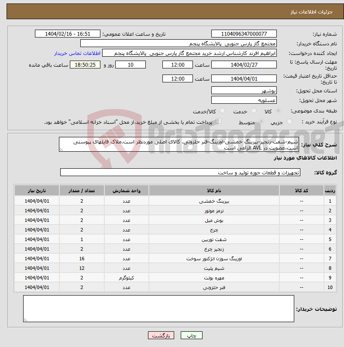
Task: Click the delivery province field بوشهر
Action: coord(244,90)
